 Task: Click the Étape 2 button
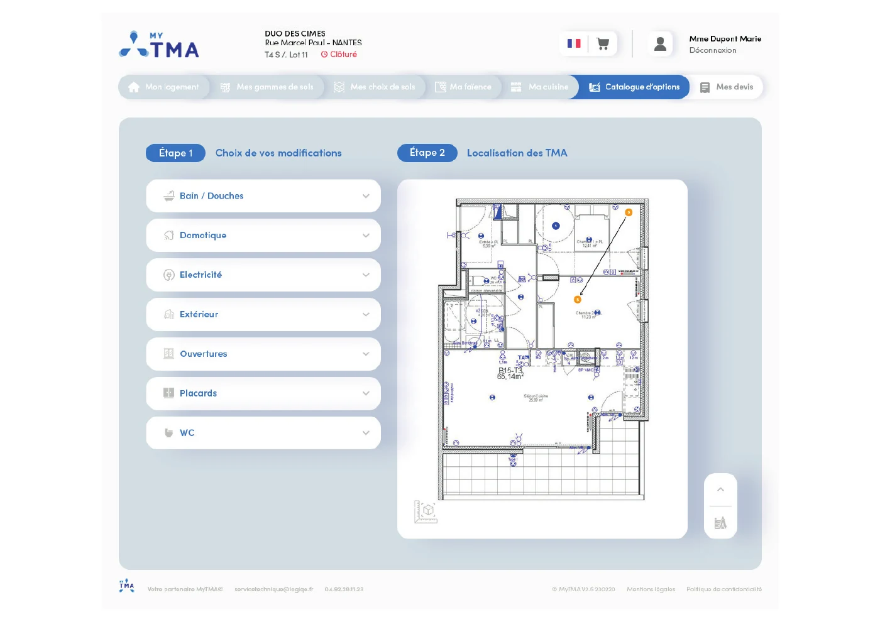click(427, 153)
